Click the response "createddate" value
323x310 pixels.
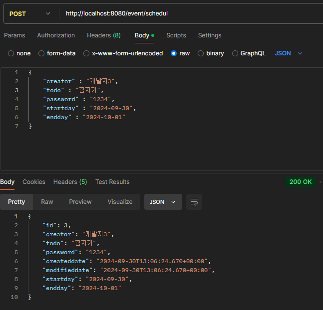click(152, 261)
